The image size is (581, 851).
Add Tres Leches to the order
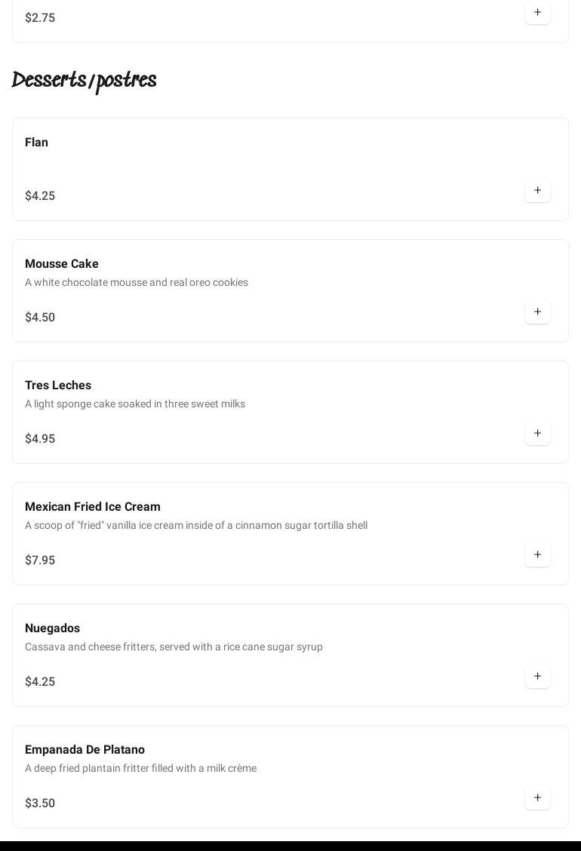pos(537,434)
